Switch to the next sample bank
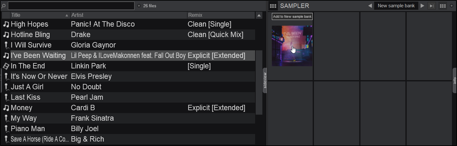 coord(422,6)
